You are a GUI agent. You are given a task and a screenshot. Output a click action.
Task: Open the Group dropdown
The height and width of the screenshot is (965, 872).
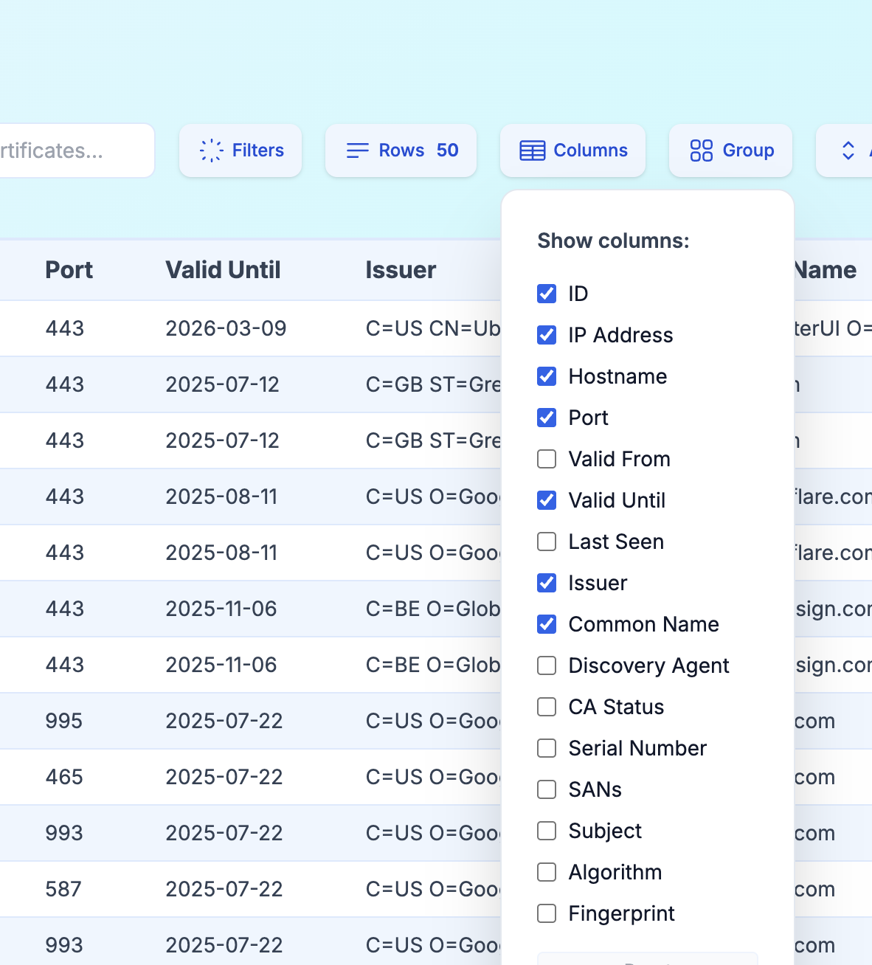(x=731, y=151)
